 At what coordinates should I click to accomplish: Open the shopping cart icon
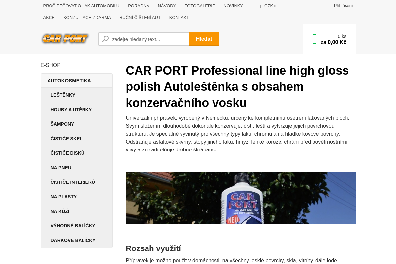[314, 39]
